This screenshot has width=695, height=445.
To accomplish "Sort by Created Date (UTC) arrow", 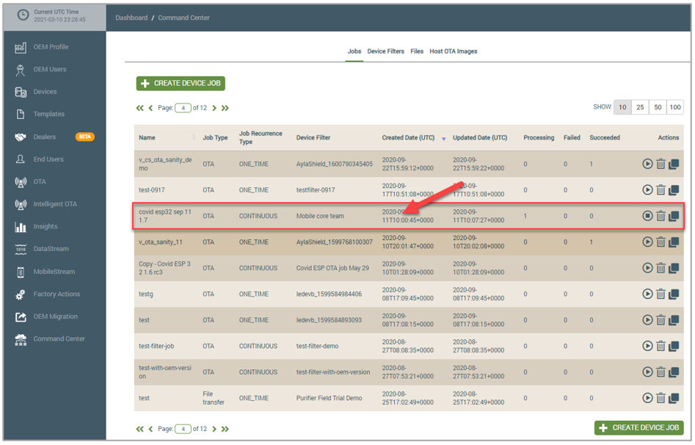I will pyautogui.click(x=443, y=139).
